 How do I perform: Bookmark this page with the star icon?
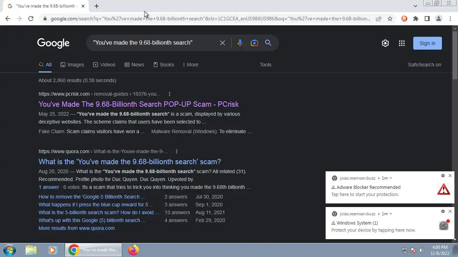[390, 19]
